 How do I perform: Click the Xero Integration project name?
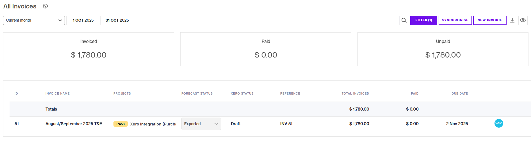153,124
